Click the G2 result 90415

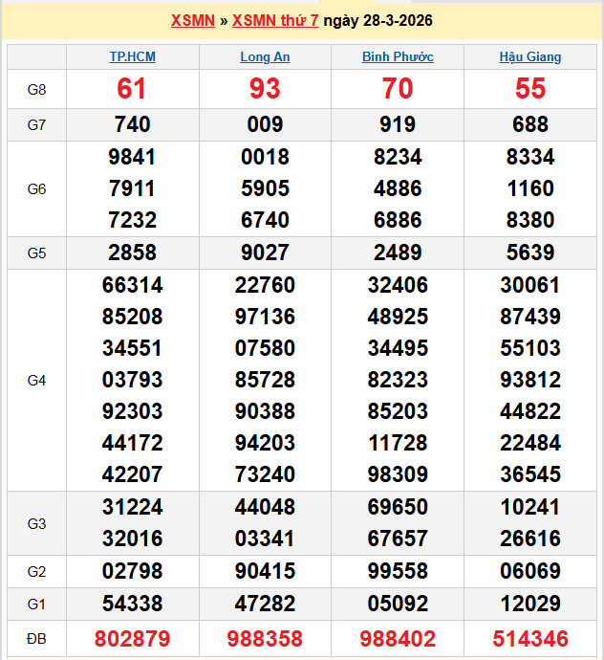coord(265,571)
